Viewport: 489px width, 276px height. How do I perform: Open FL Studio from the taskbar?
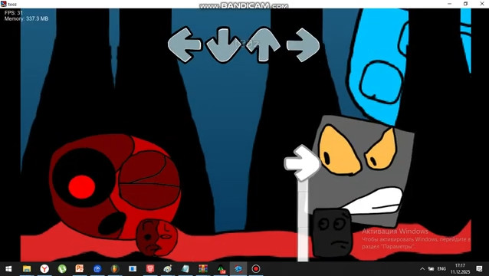[x=115, y=268]
